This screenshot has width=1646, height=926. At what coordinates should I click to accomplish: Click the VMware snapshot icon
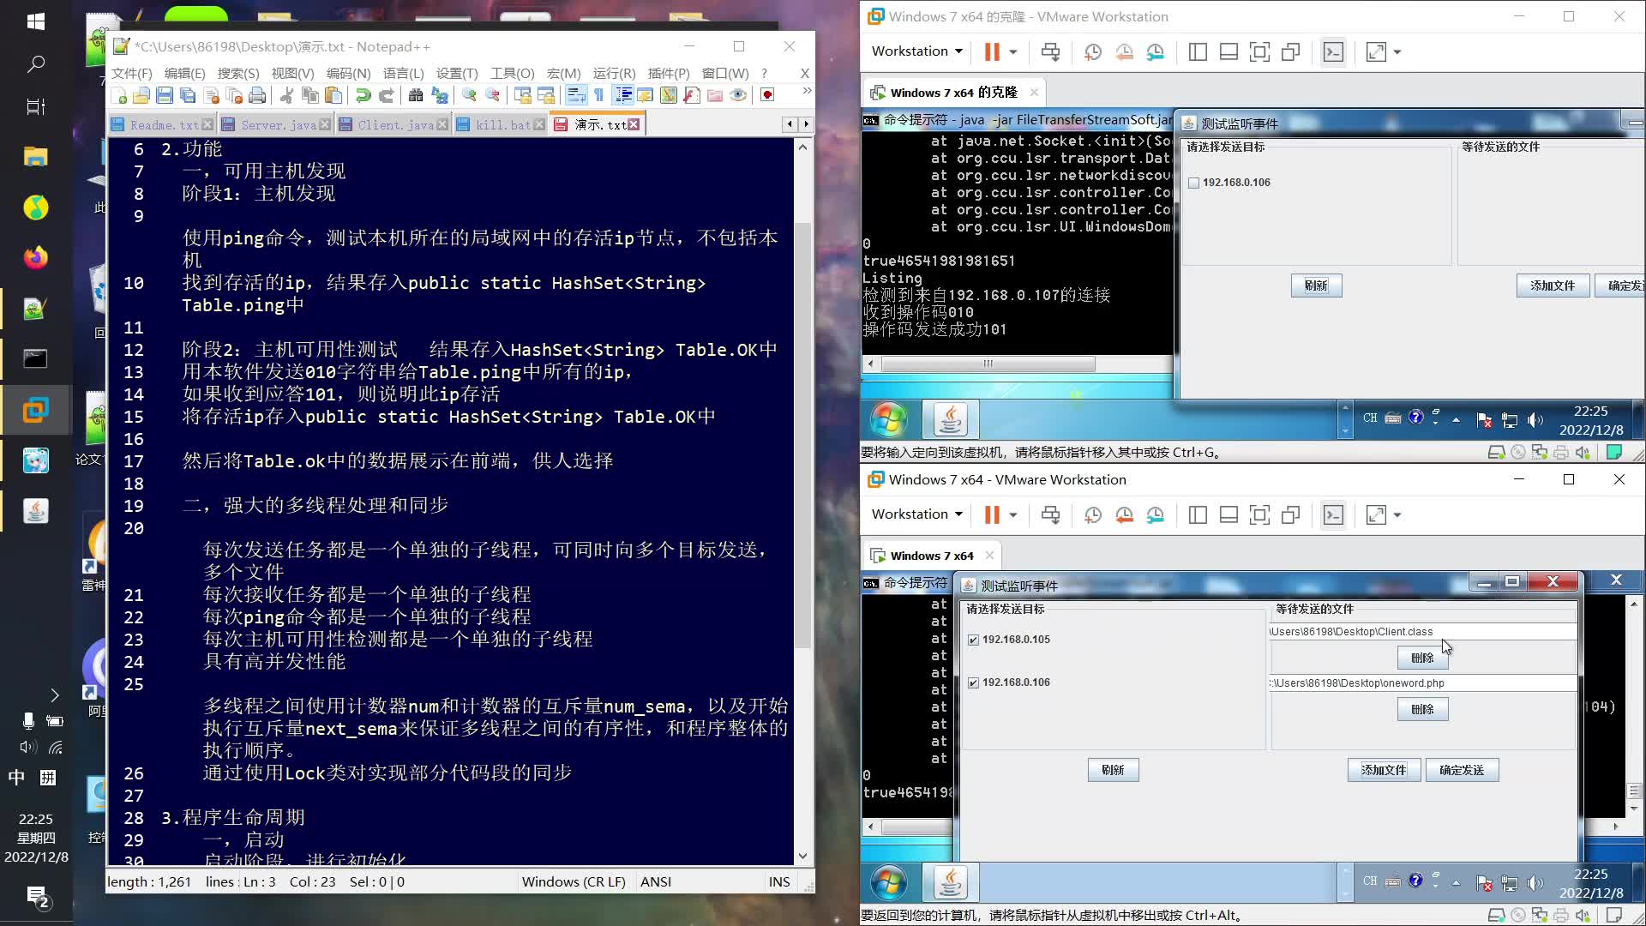point(1092,51)
